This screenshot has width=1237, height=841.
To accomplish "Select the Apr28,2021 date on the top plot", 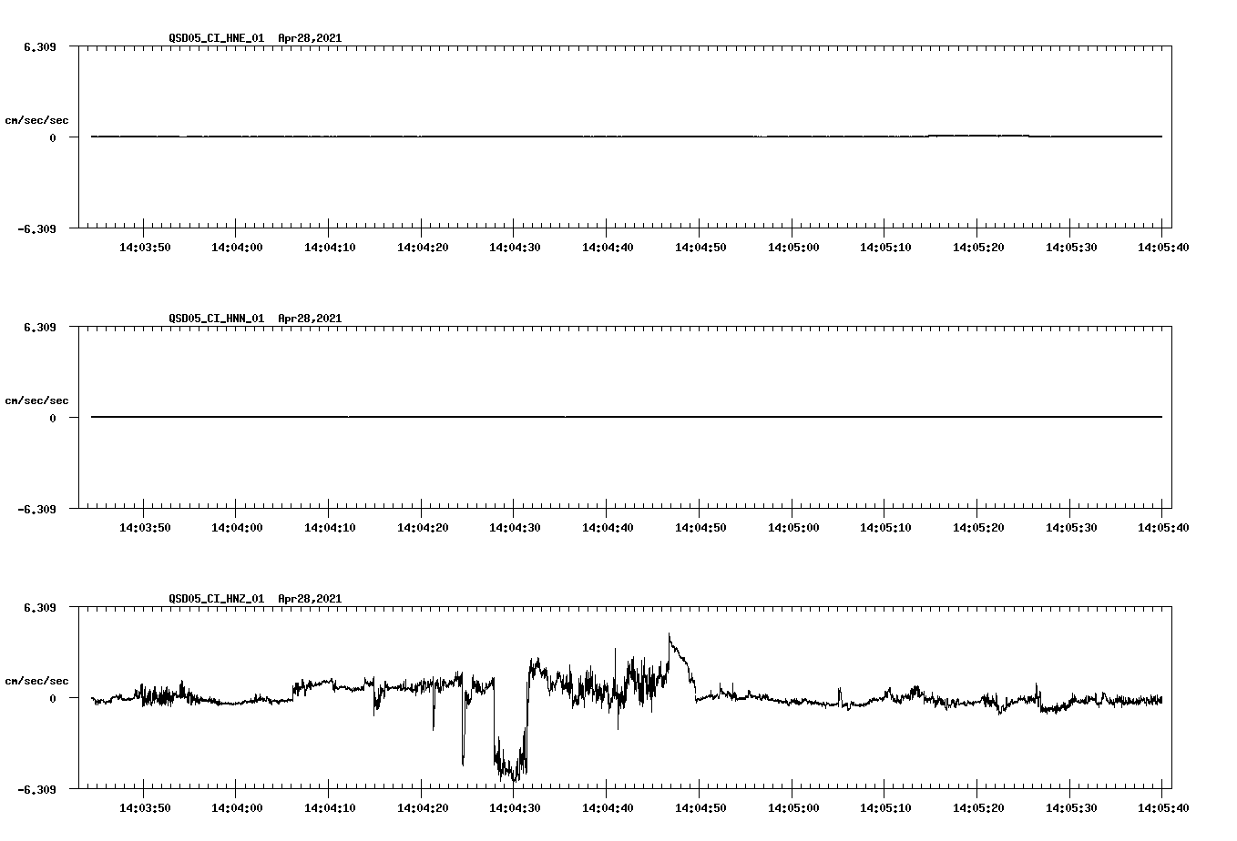I will coord(310,39).
